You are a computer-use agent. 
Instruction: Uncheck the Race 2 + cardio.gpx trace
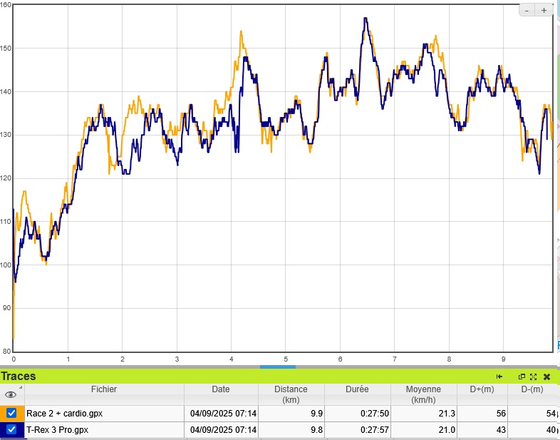coord(11,414)
